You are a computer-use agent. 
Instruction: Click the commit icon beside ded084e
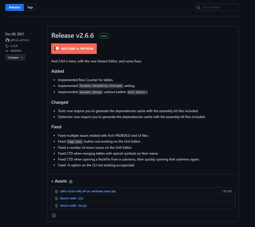click(7, 51)
